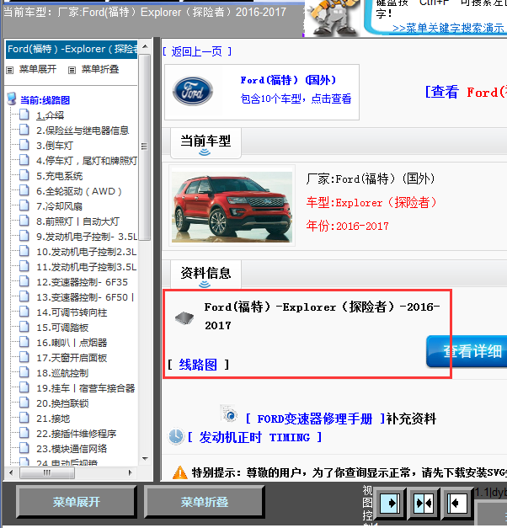Open tree item 10.发动机电子控制2.3L
The image size is (507, 528).
coord(86,252)
